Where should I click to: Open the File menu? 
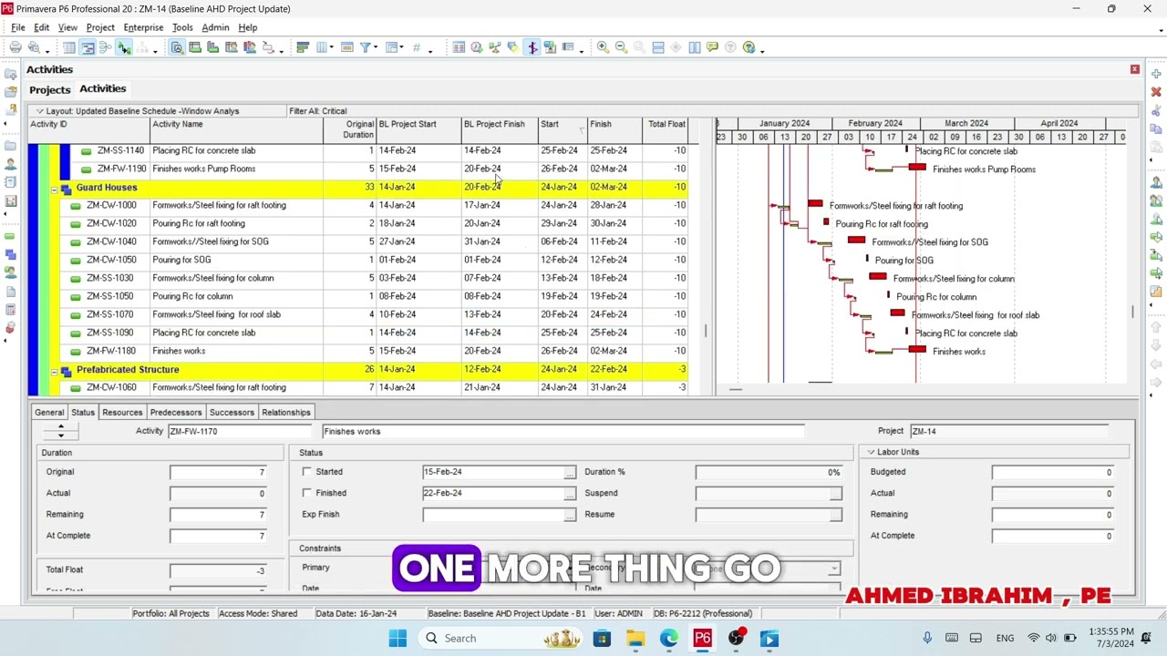tap(18, 27)
